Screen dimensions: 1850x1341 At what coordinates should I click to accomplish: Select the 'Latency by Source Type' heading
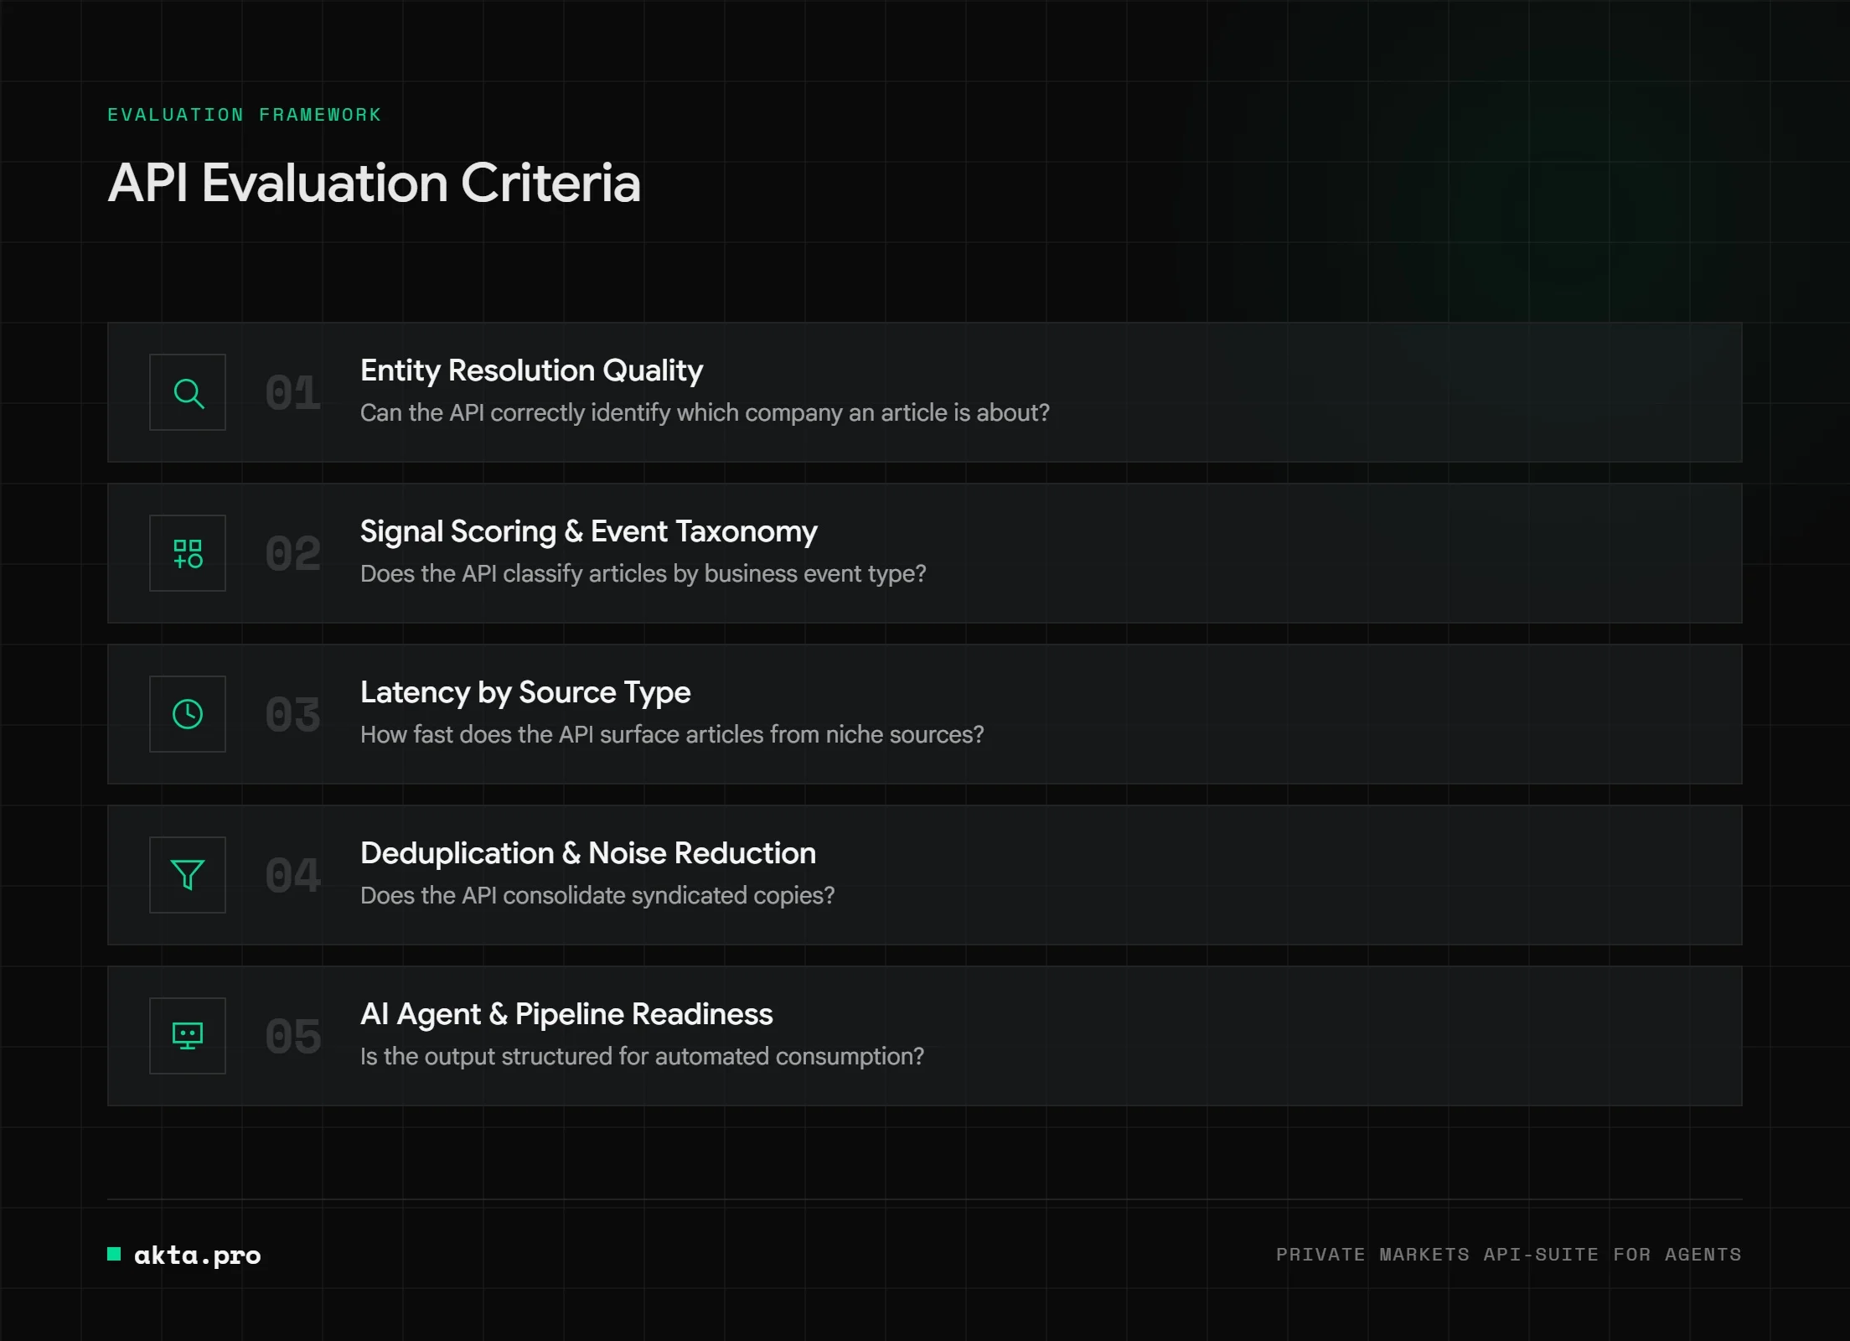[525, 692]
